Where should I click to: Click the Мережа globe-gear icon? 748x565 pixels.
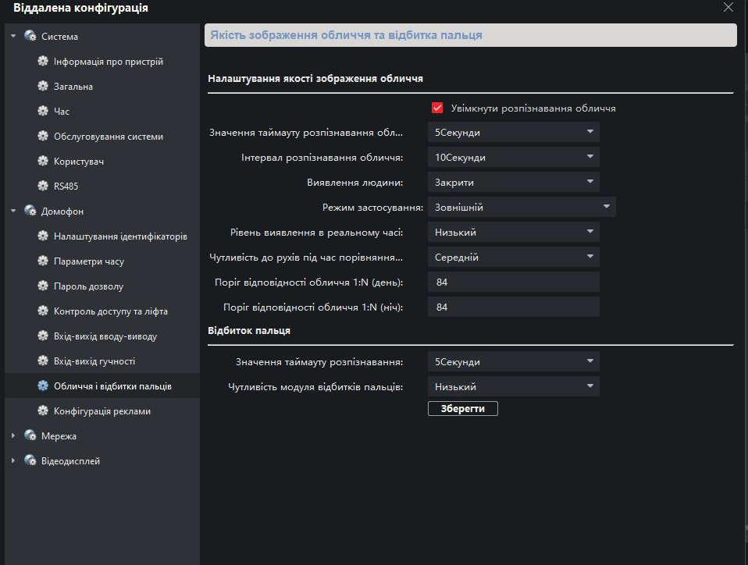click(30, 436)
